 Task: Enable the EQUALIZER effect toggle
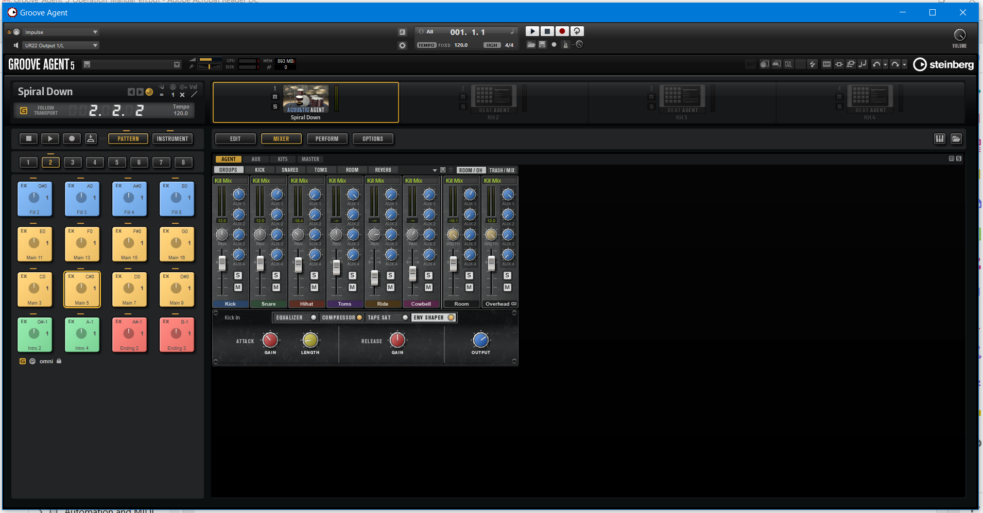(313, 317)
